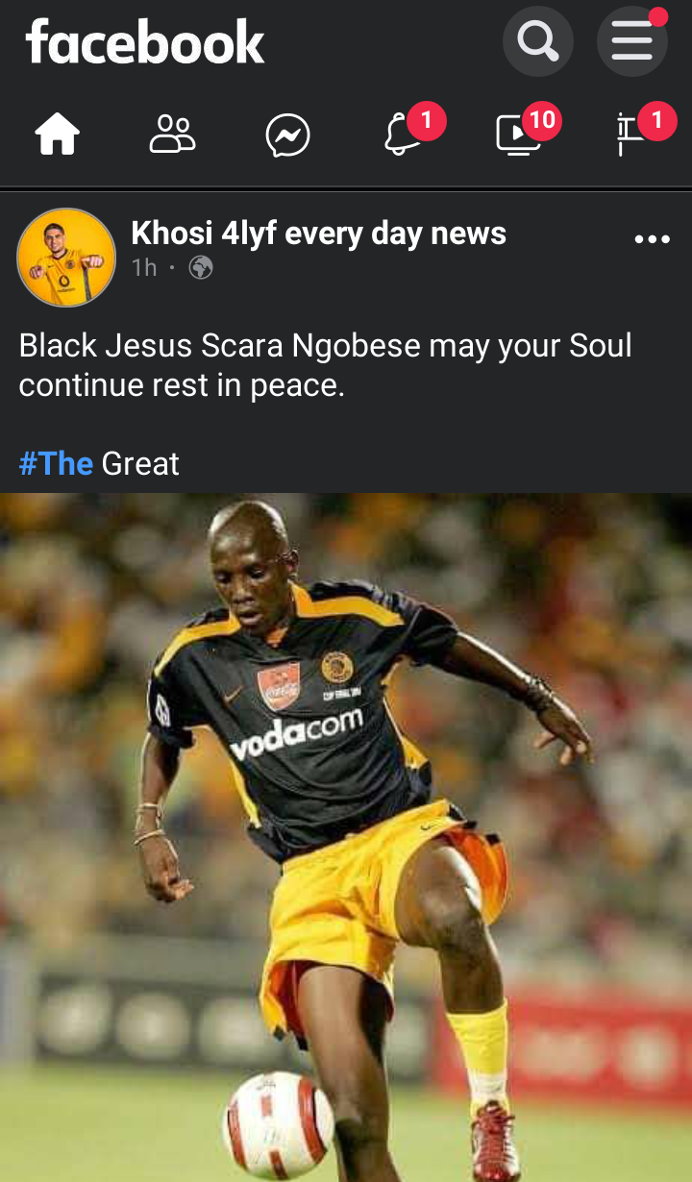692x1182 pixels.
Task: Open the hamburger menu icon
Action: click(x=632, y=41)
